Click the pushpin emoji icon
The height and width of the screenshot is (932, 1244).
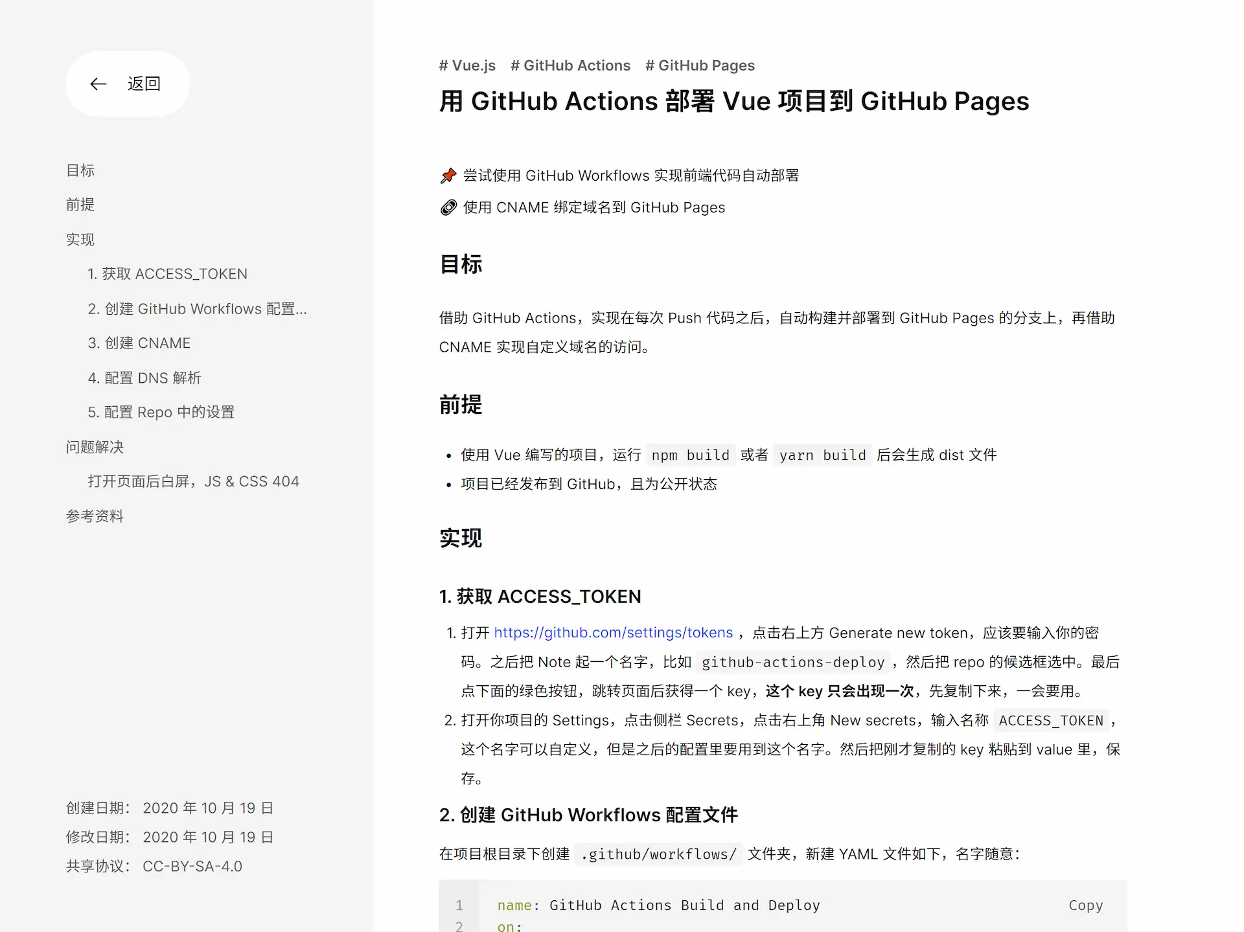click(x=448, y=176)
